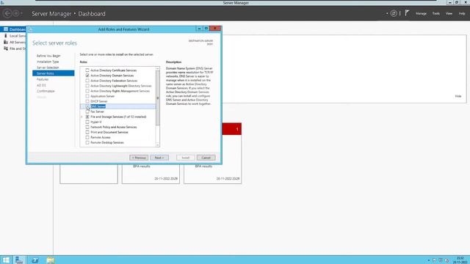Uncheck Active Directory Domain Services
Viewport: 470px width, 264px height.
click(87, 76)
